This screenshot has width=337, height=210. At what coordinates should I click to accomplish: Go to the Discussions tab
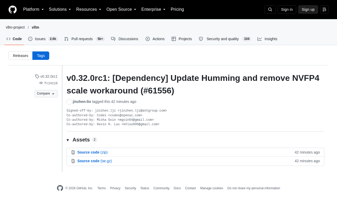[125, 39]
